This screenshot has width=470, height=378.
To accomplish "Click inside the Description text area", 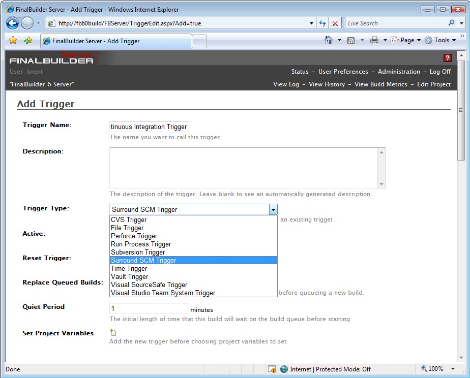I will pyautogui.click(x=244, y=168).
